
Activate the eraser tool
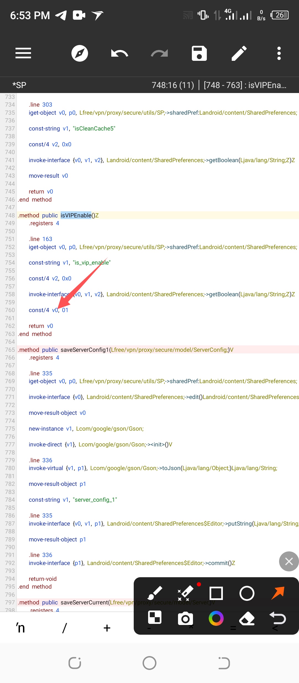(x=247, y=618)
